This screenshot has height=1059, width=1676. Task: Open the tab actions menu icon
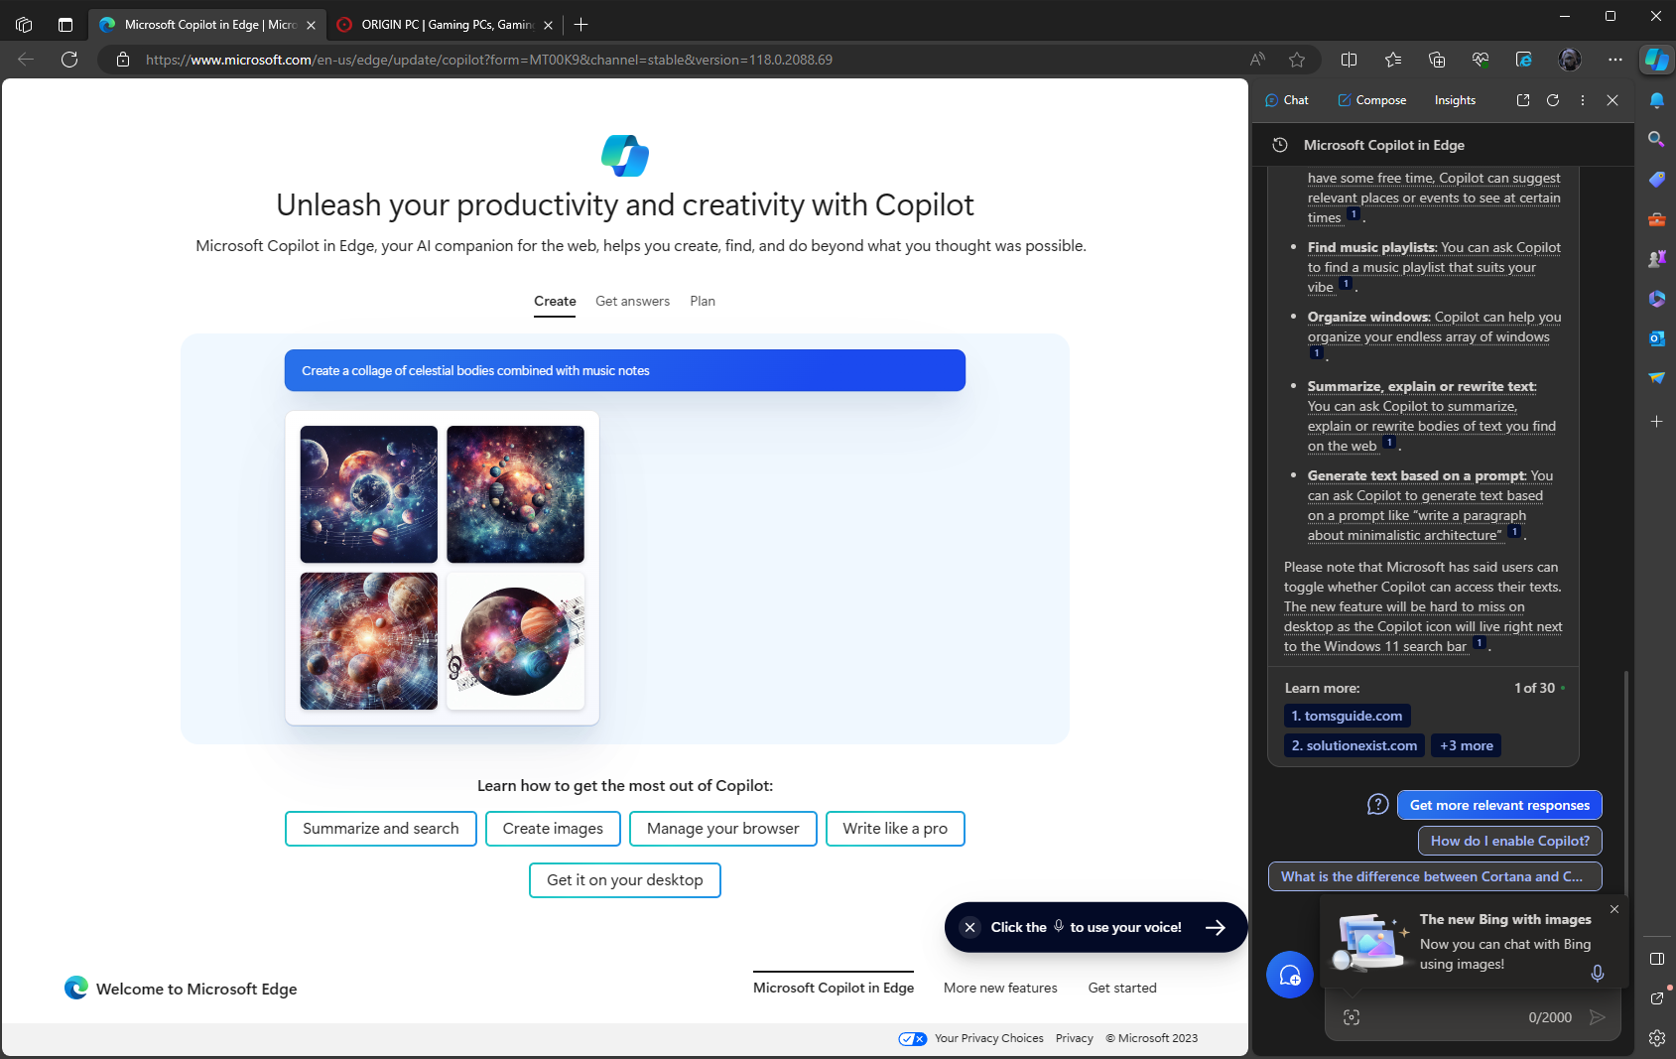(x=65, y=25)
